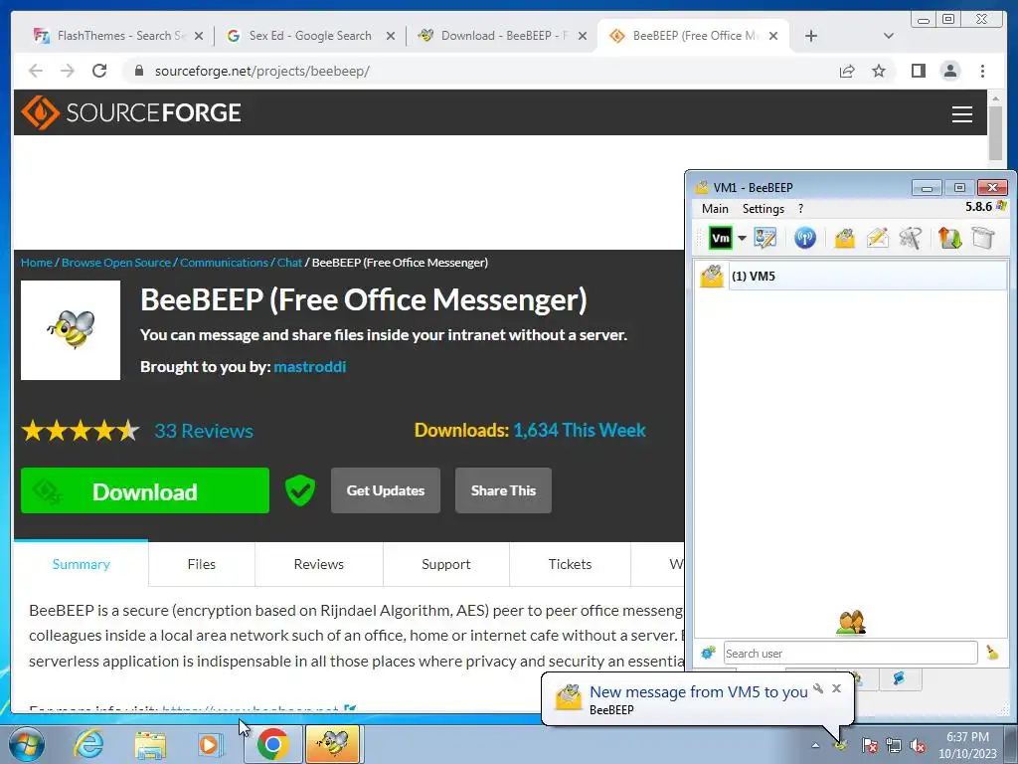This screenshot has height=764, width=1018.
Task: Open a new Chrome tab
Action: point(811,36)
